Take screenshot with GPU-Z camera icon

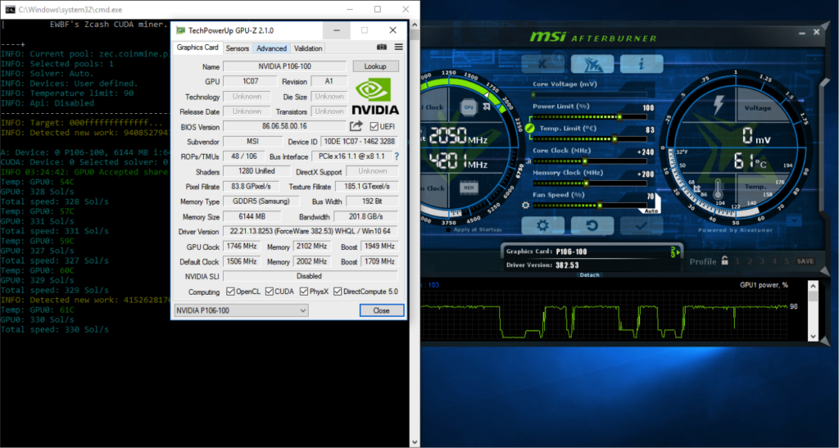[x=382, y=47]
